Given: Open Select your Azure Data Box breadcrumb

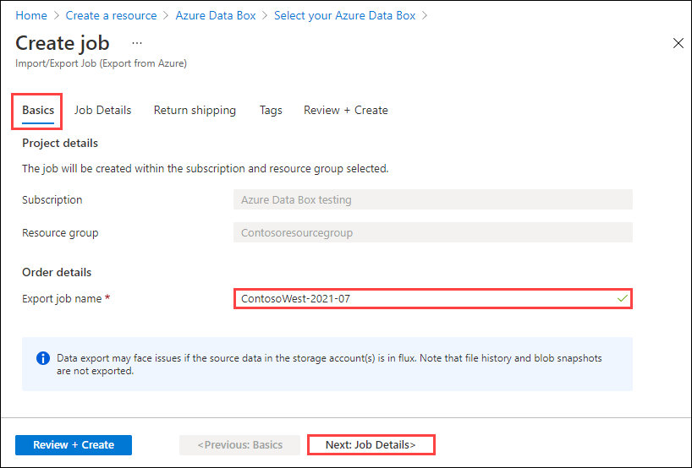Looking at the screenshot, I should click(344, 15).
